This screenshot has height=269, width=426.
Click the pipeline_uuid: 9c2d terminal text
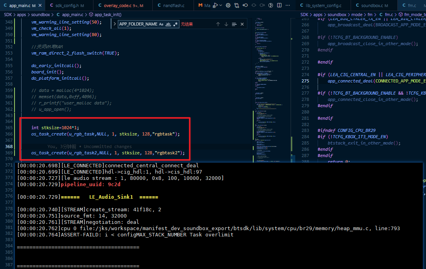90,185
